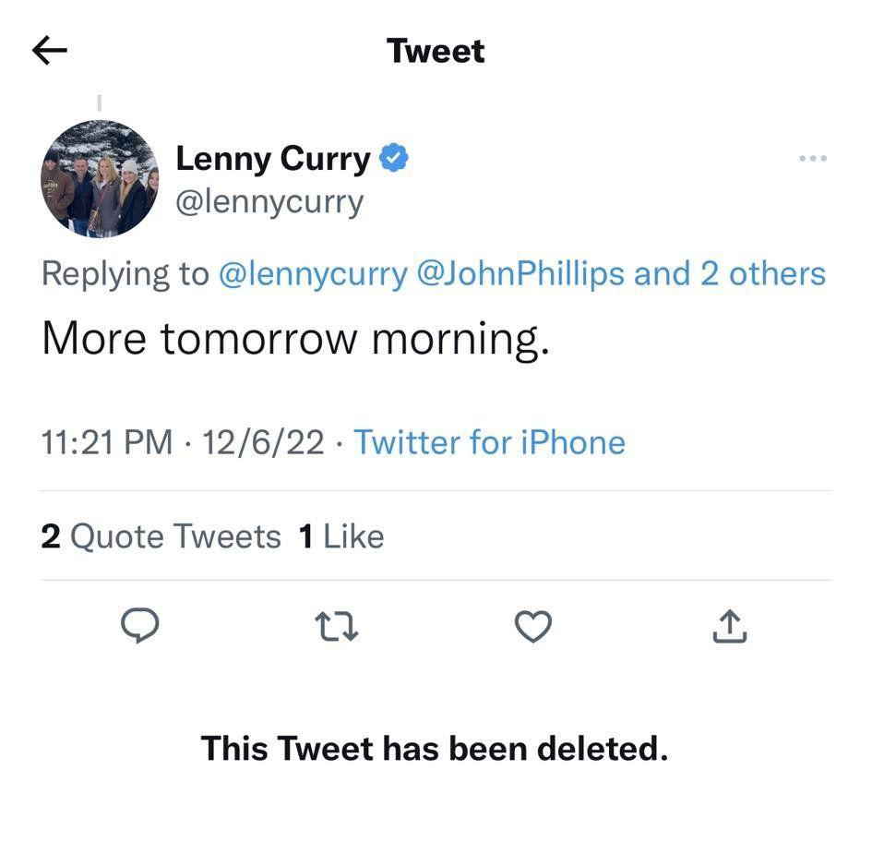
Task: Expand the 'and 2 others' recipients
Action: (730, 274)
